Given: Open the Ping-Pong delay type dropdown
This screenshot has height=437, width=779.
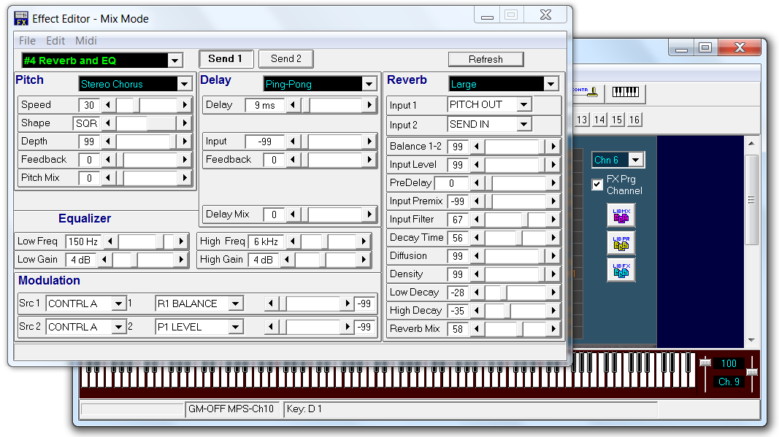Looking at the screenshot, I should click(x=369, y=84).
